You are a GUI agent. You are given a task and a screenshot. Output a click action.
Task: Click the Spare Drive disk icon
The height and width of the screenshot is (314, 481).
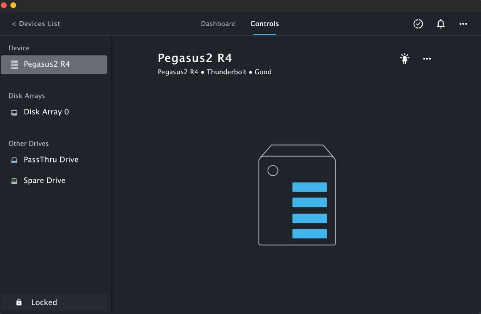pyautogui.click(x=14, y=181)
